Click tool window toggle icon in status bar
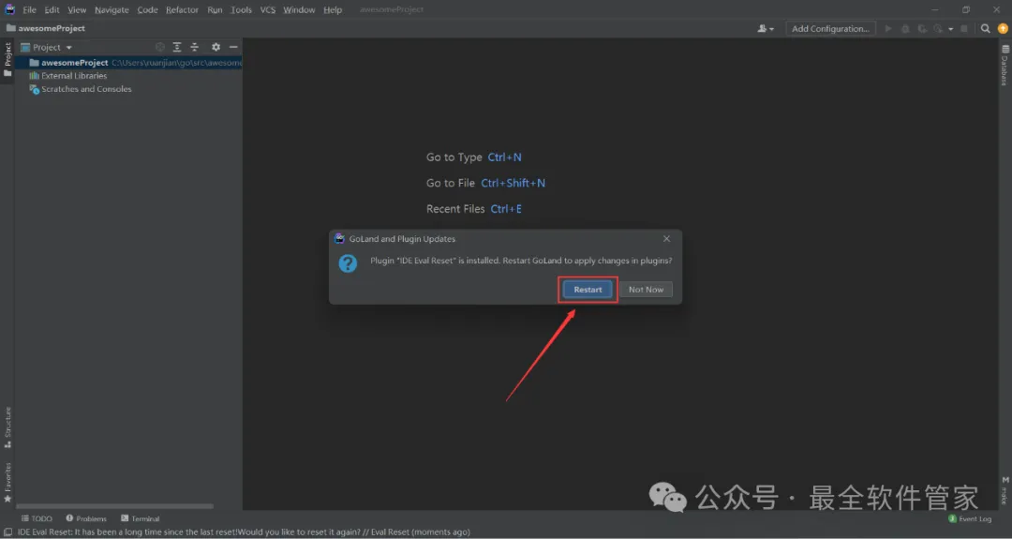1012x539 pixels. 7,532
